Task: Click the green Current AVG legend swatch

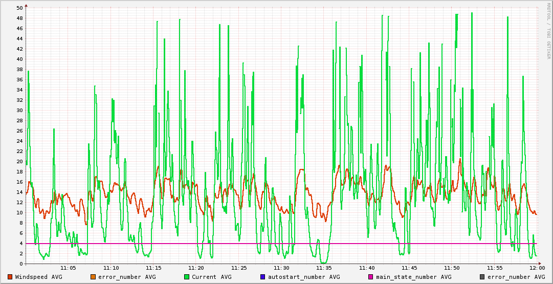Action: 187,277
